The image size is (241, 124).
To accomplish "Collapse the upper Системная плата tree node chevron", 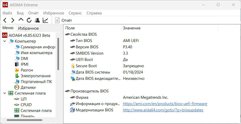I will tap(5, 93).
